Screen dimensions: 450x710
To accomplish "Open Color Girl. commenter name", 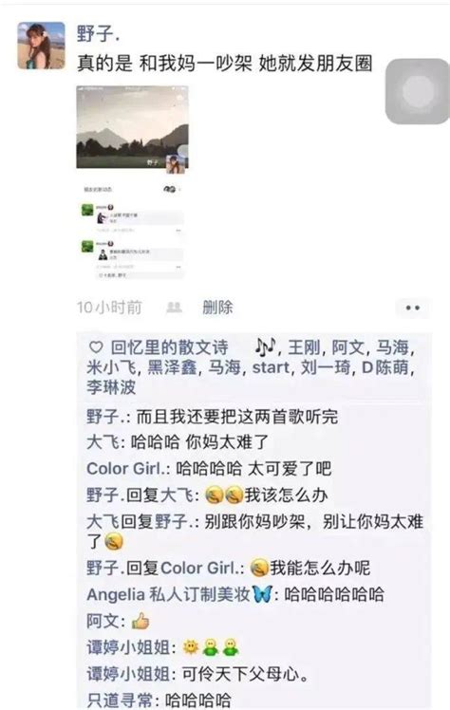I will (126, 469).
